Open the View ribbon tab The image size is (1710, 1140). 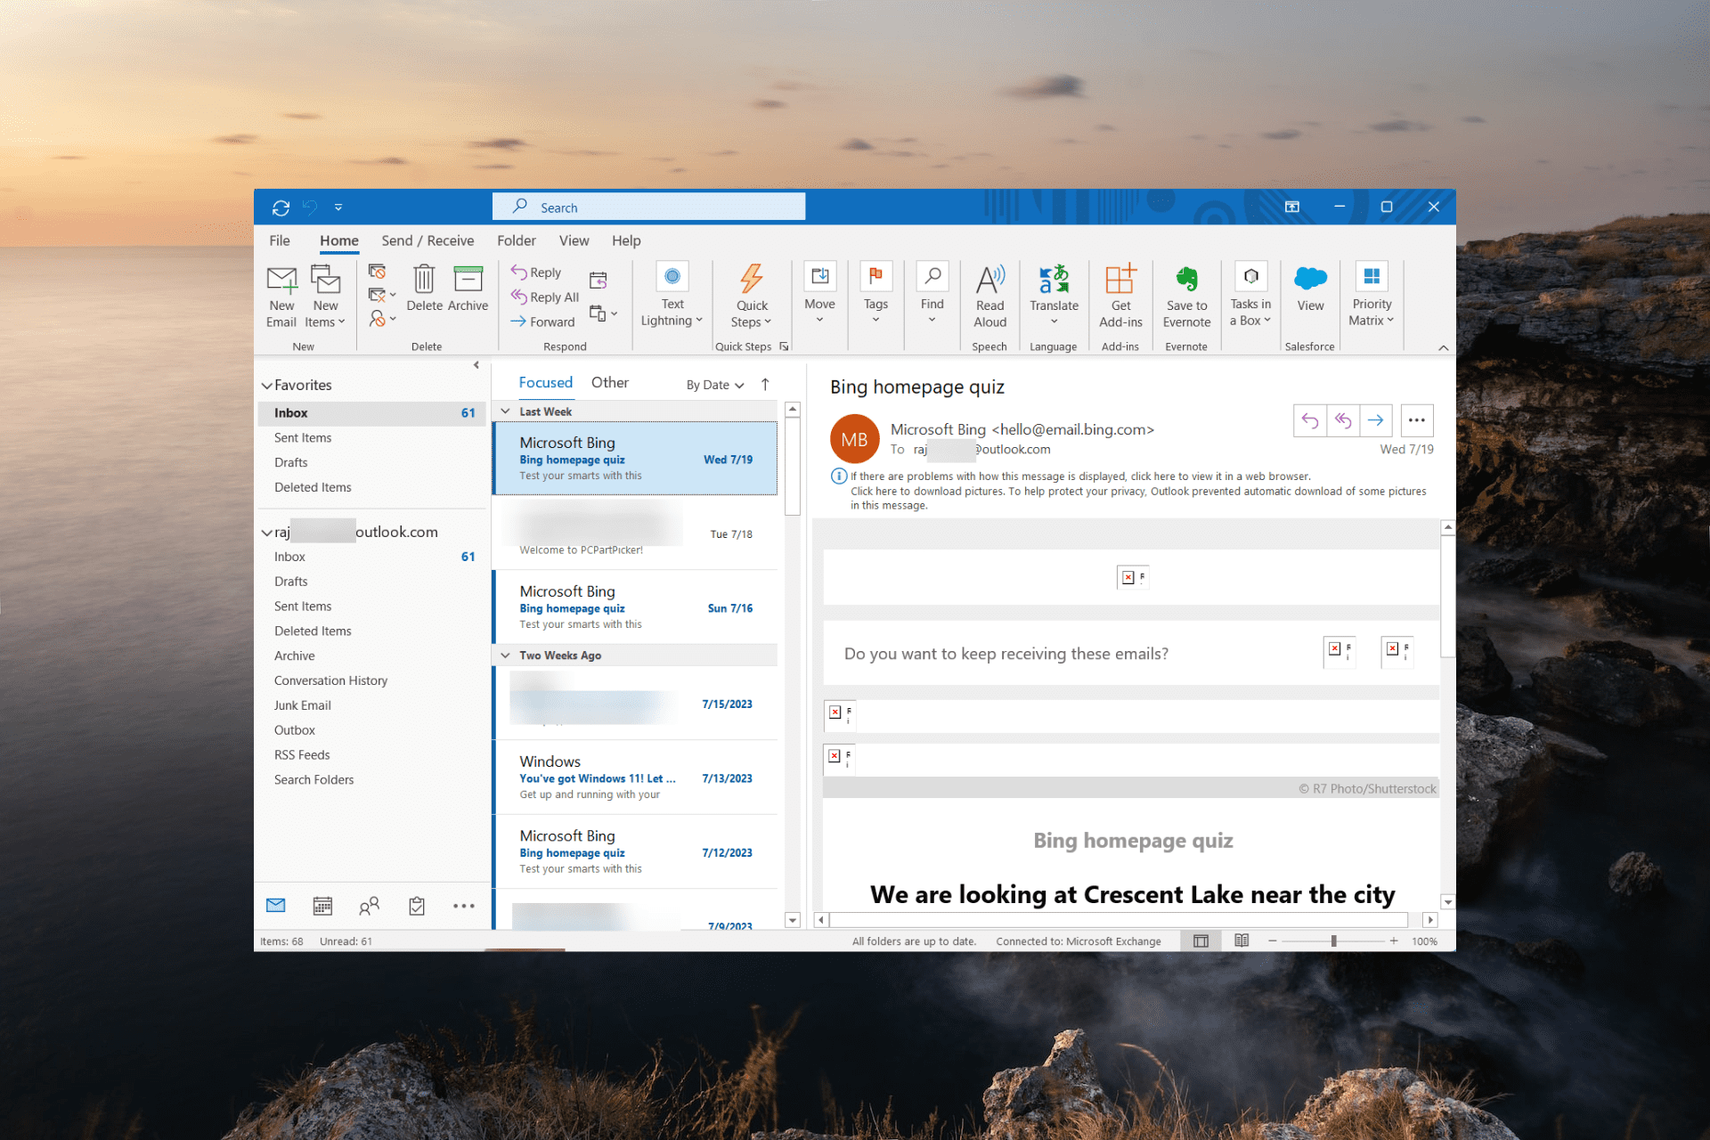574,240
